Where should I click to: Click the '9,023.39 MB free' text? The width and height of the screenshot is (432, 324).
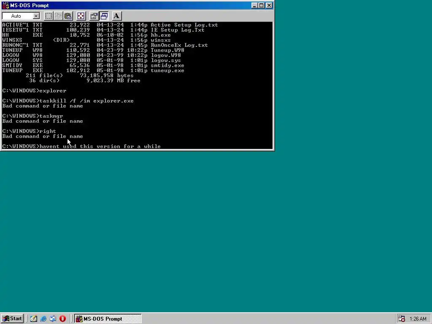[x=113, y=81]
